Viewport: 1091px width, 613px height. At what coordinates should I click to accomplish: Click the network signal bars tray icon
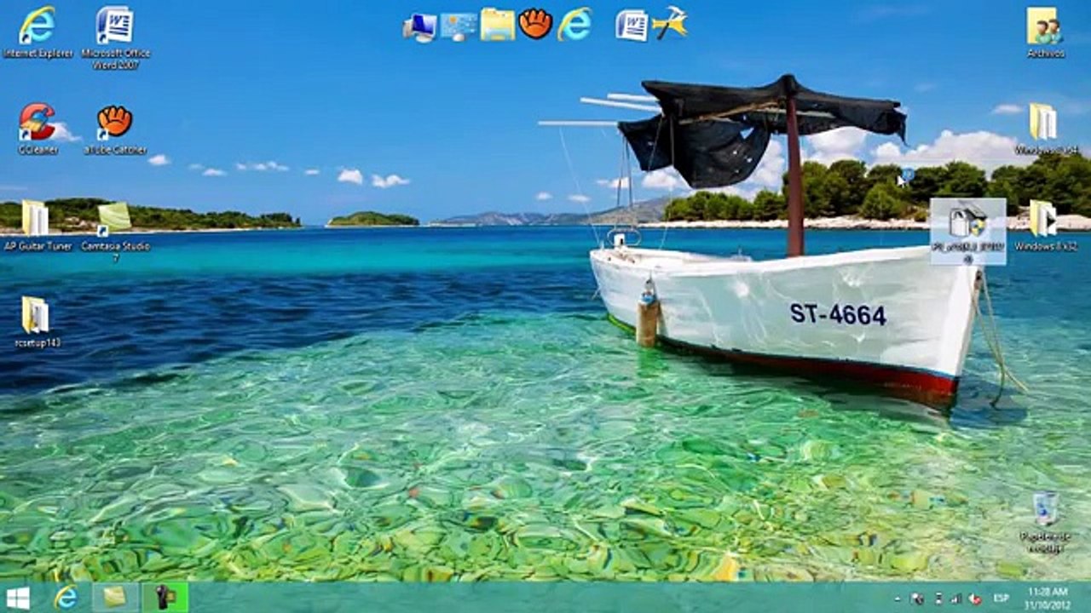point(956,599)
